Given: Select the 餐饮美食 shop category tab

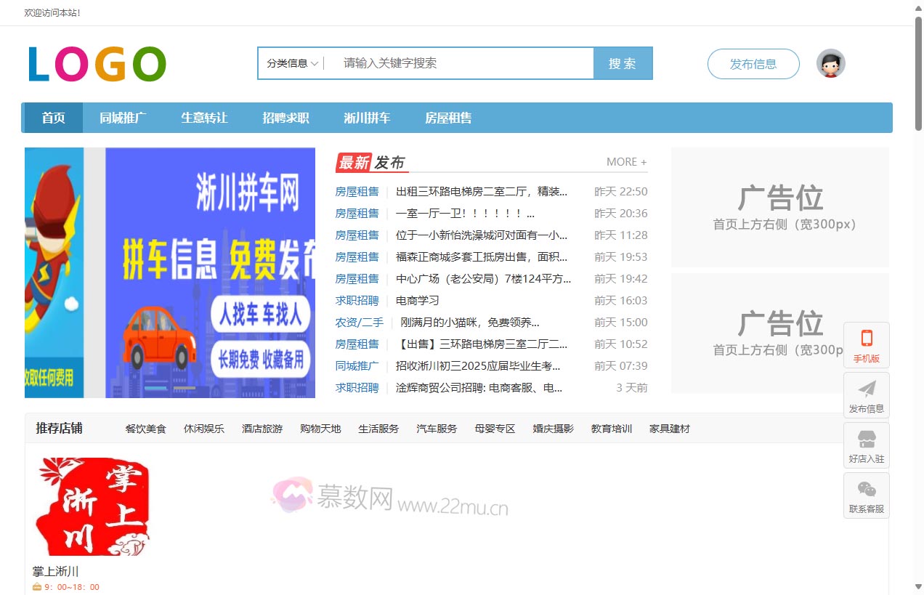Looking at the screenshot, I should point(145,429).
